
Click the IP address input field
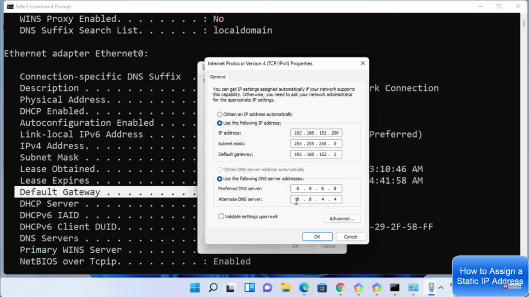(316, 133)
